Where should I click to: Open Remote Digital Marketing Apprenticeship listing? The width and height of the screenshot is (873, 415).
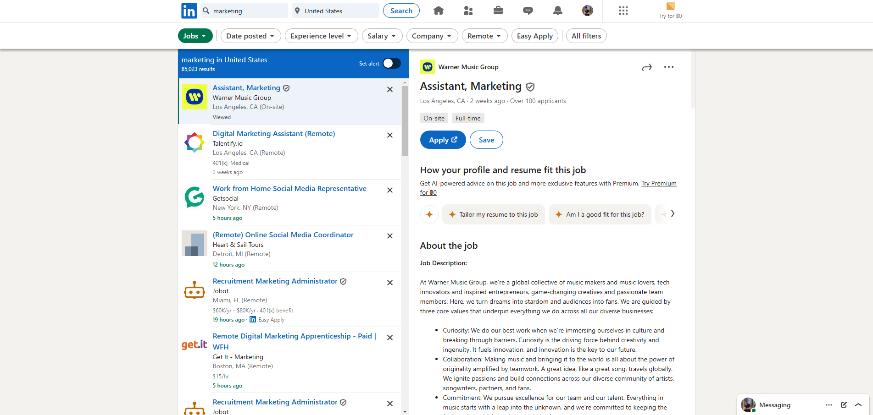tap(294, 341)
